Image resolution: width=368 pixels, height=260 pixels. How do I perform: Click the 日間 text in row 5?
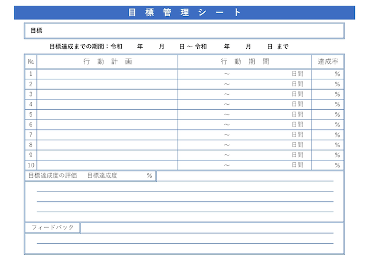tap(297, 114)
